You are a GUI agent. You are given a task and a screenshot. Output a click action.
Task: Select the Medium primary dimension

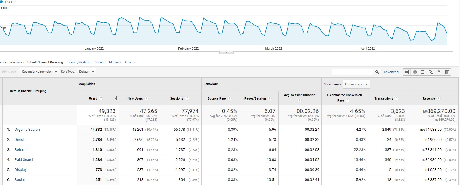pyautogui.click(x=115, y=62)
